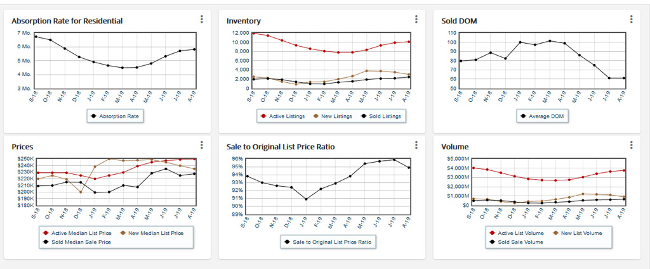Screen dimensions: 650x269
Task: Toggle Sold Median Sale Price legend item
Action: click(77, 241)
